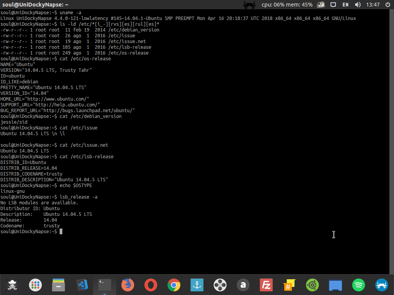Click the blue desktop window icon
The width and height of the screenshot is (394, 295).
click(336, 285)
